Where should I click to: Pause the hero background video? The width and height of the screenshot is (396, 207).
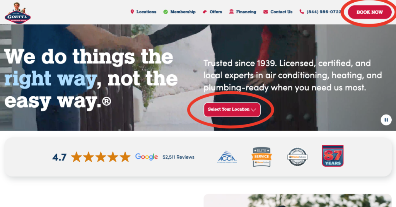point(386,120)
